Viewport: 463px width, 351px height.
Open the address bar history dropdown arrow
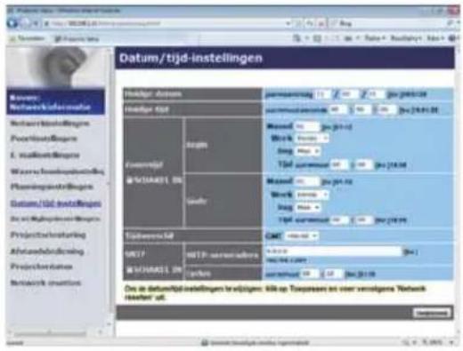[288, 23]
